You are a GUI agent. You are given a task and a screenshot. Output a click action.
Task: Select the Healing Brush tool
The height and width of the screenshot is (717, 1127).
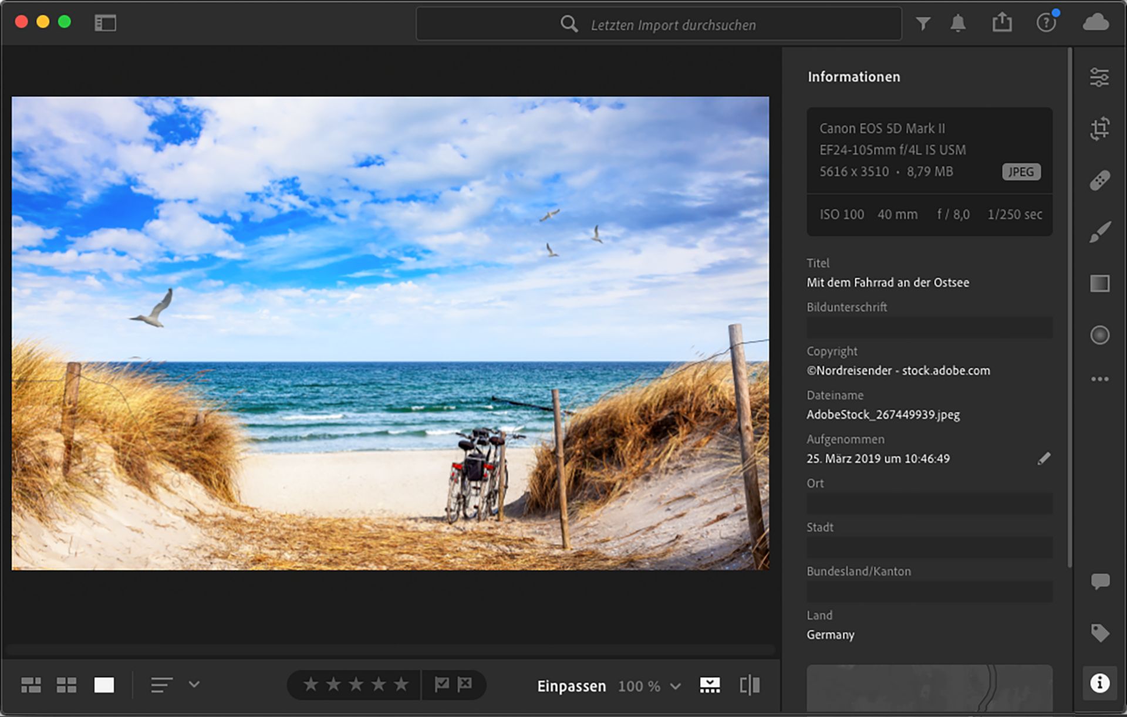(x=1099, y=180)
